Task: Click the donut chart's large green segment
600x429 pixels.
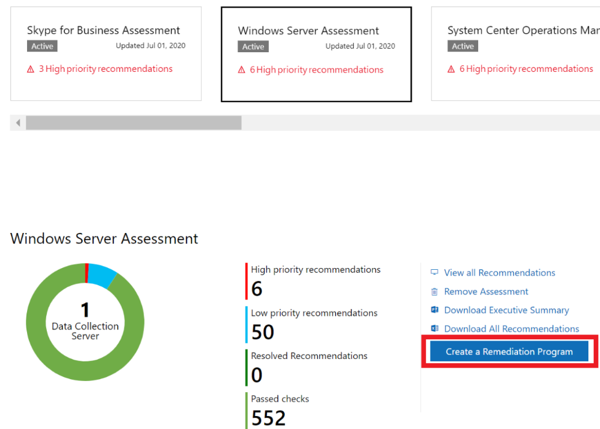Action: point(85,371)
